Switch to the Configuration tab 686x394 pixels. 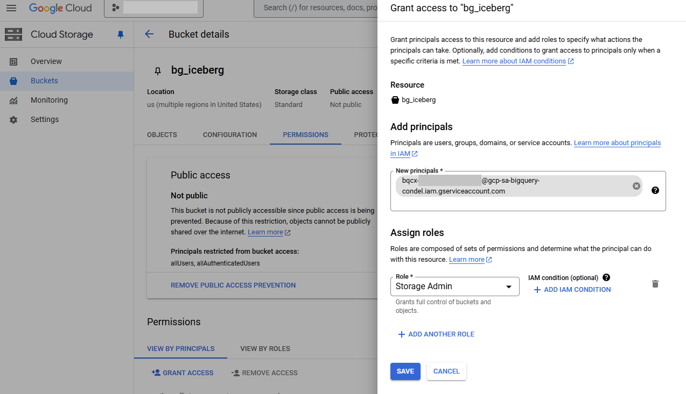click(x=230, y=135)
